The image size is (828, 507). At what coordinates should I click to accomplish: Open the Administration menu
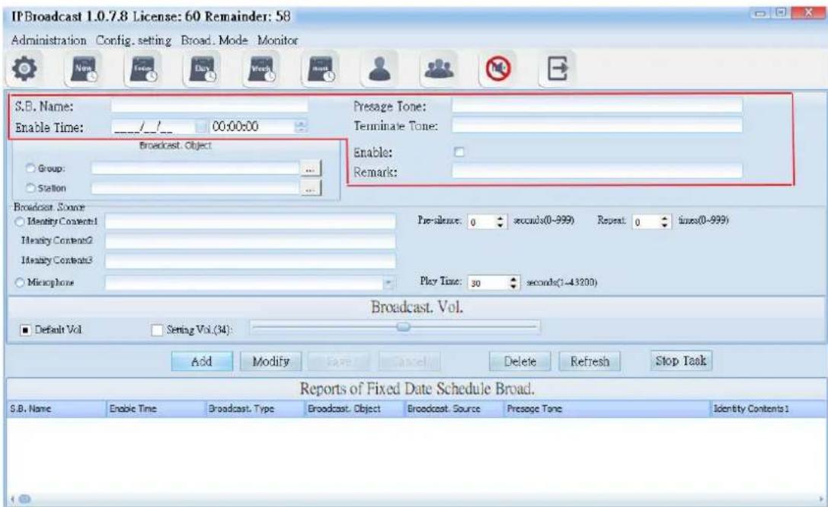pyautogui.click(x=49, y=40)
